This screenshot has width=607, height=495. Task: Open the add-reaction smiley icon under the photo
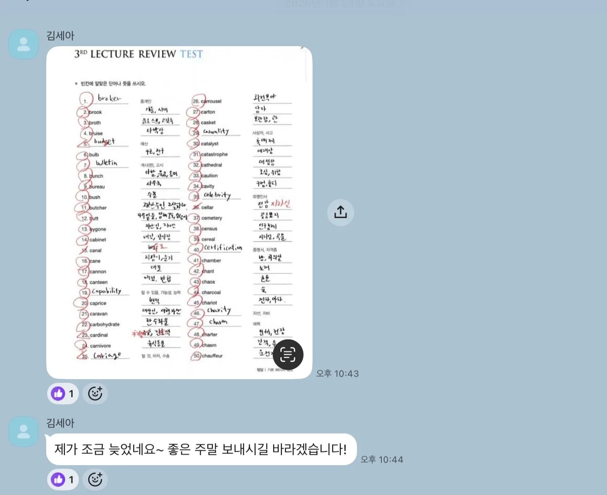pyautogui.click(x=95, y=394)
